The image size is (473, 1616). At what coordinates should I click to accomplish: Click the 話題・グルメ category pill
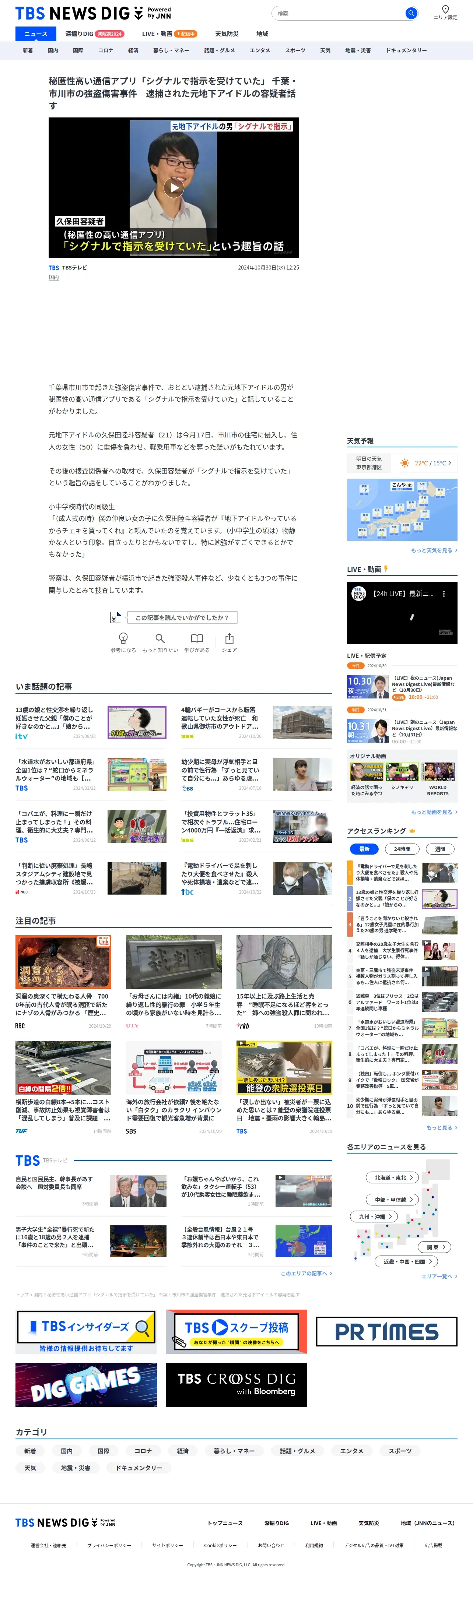[x=297, y=1451]
